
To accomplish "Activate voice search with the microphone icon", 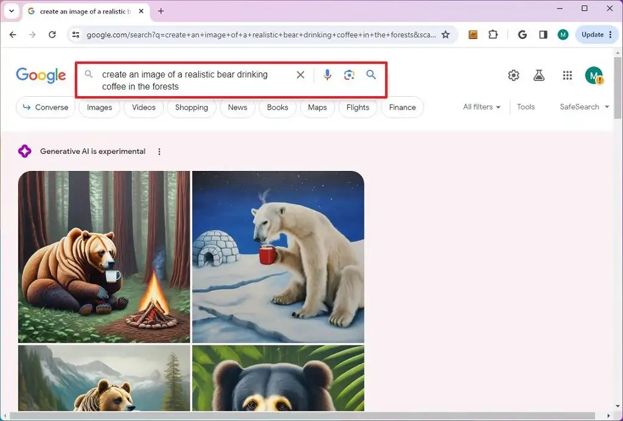I will point(327,75).
